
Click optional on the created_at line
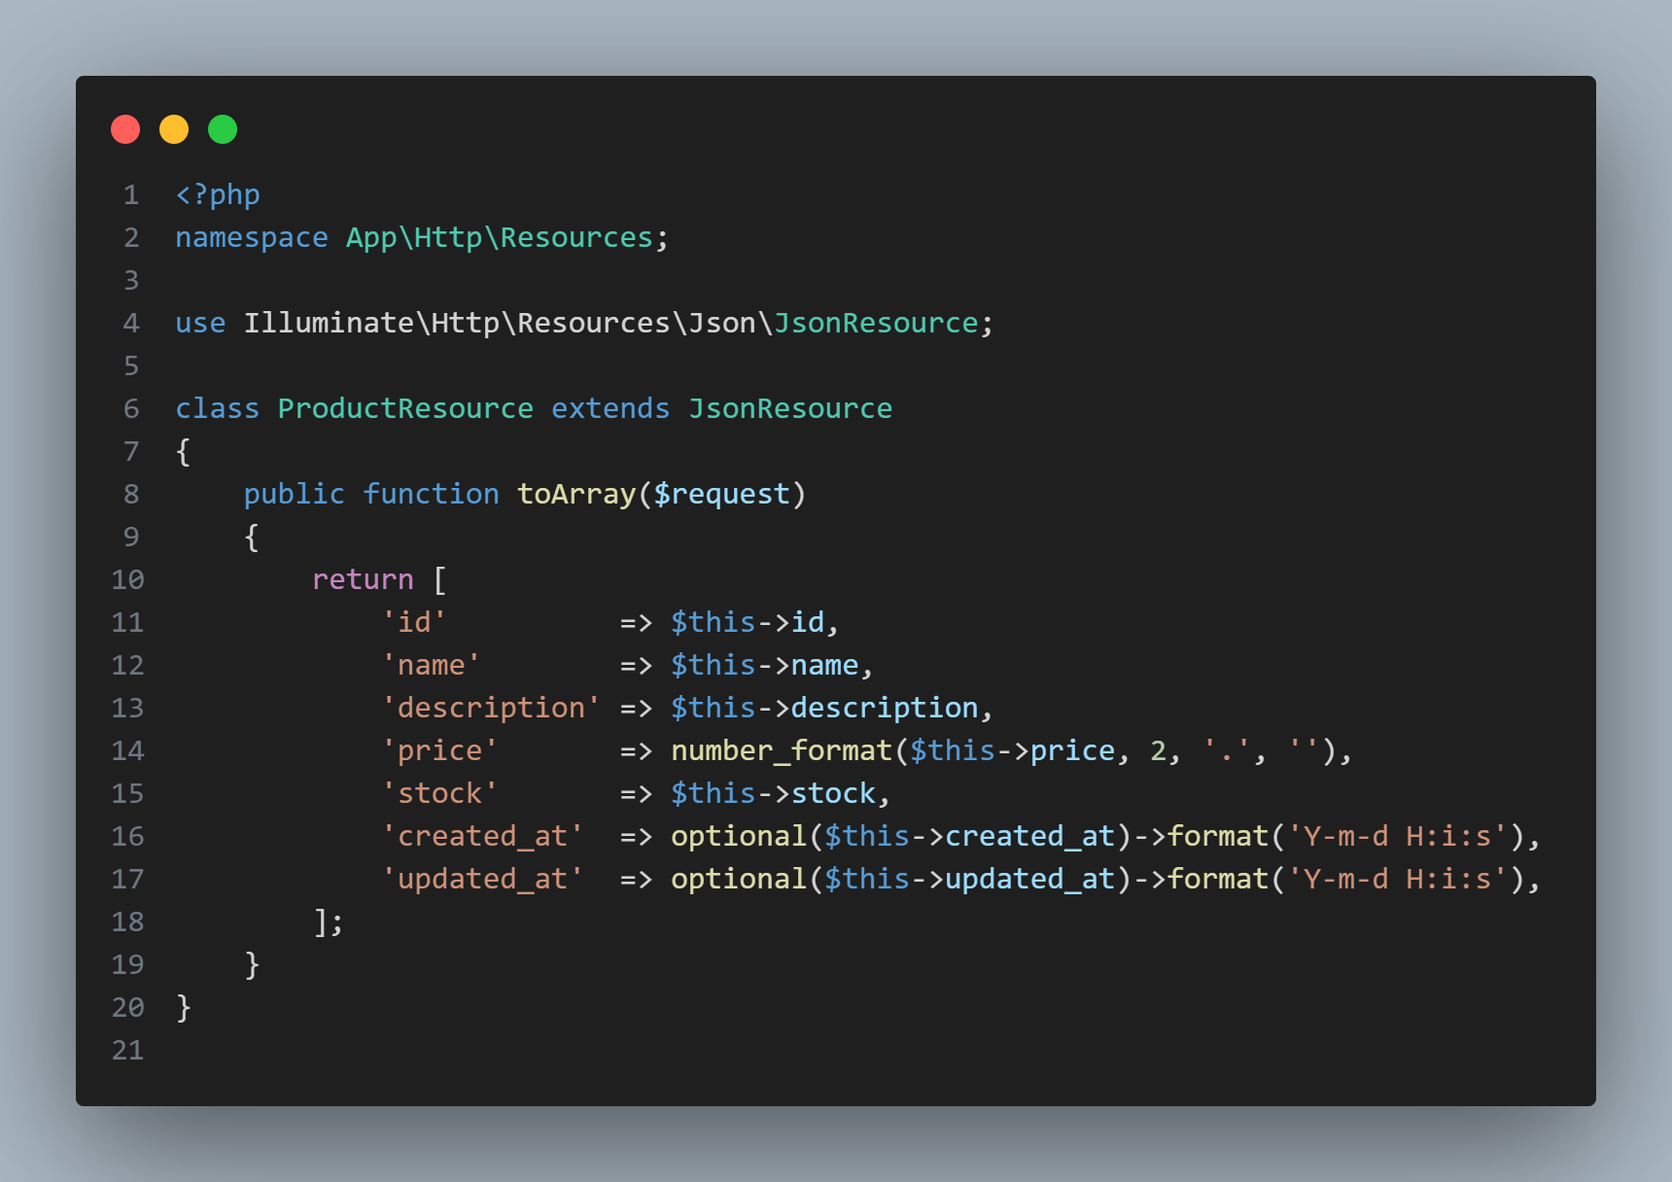click(738, 837)
